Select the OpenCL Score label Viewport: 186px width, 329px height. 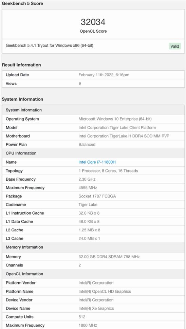pos(93,31)
